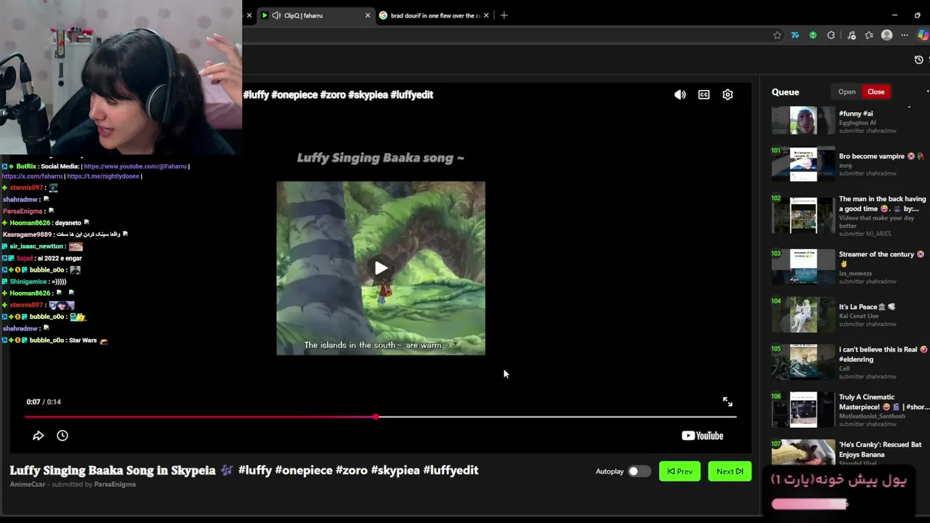Set the queue to Open
This screenshot has height=523, width=930.
tap(846, 92)
